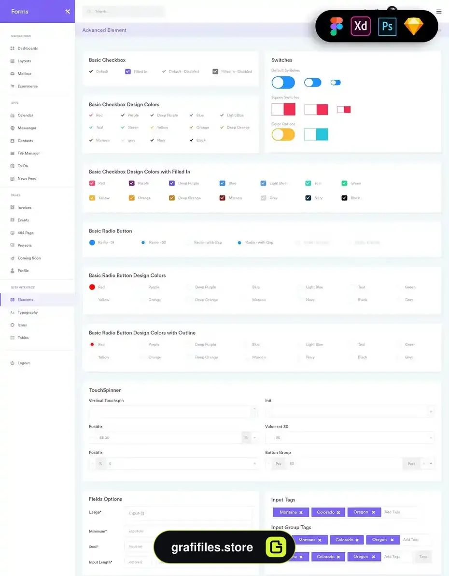
Task: Click the Mailbox envelope icon
Action: [13, 74]
